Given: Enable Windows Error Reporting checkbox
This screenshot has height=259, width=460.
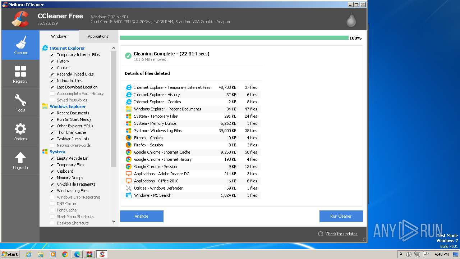Looking at the screenshot, I should 52,197.
